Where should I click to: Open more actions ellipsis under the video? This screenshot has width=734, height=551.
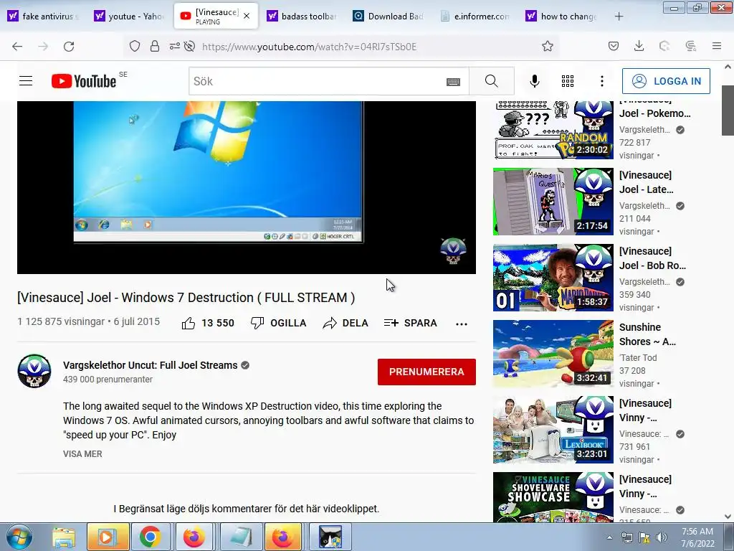(x=462, y=324)
